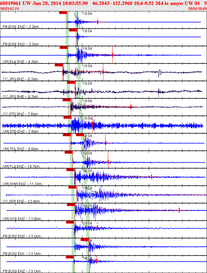Click the EHZ station label reading 12.4km
This screenshot has width=207, height=273.
coord(22,201)
